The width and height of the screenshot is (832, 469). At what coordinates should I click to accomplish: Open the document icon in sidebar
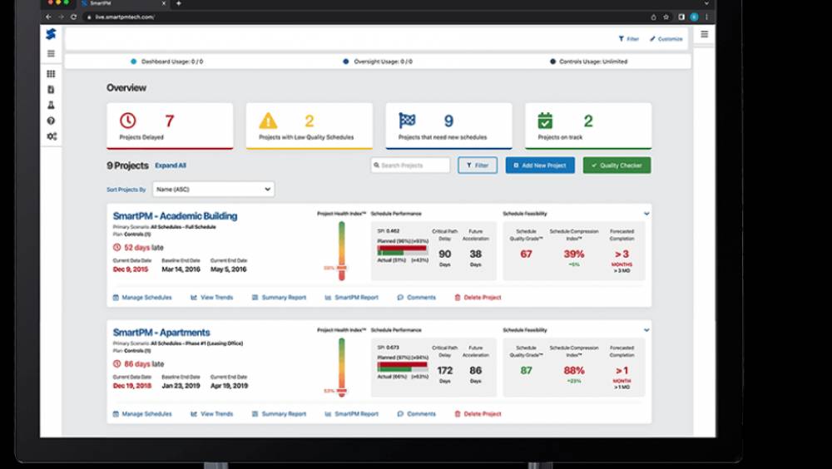coord(51,90)
